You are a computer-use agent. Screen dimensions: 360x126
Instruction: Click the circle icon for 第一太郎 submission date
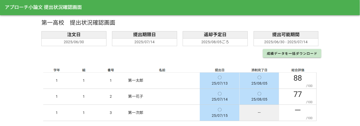(220, 78)
